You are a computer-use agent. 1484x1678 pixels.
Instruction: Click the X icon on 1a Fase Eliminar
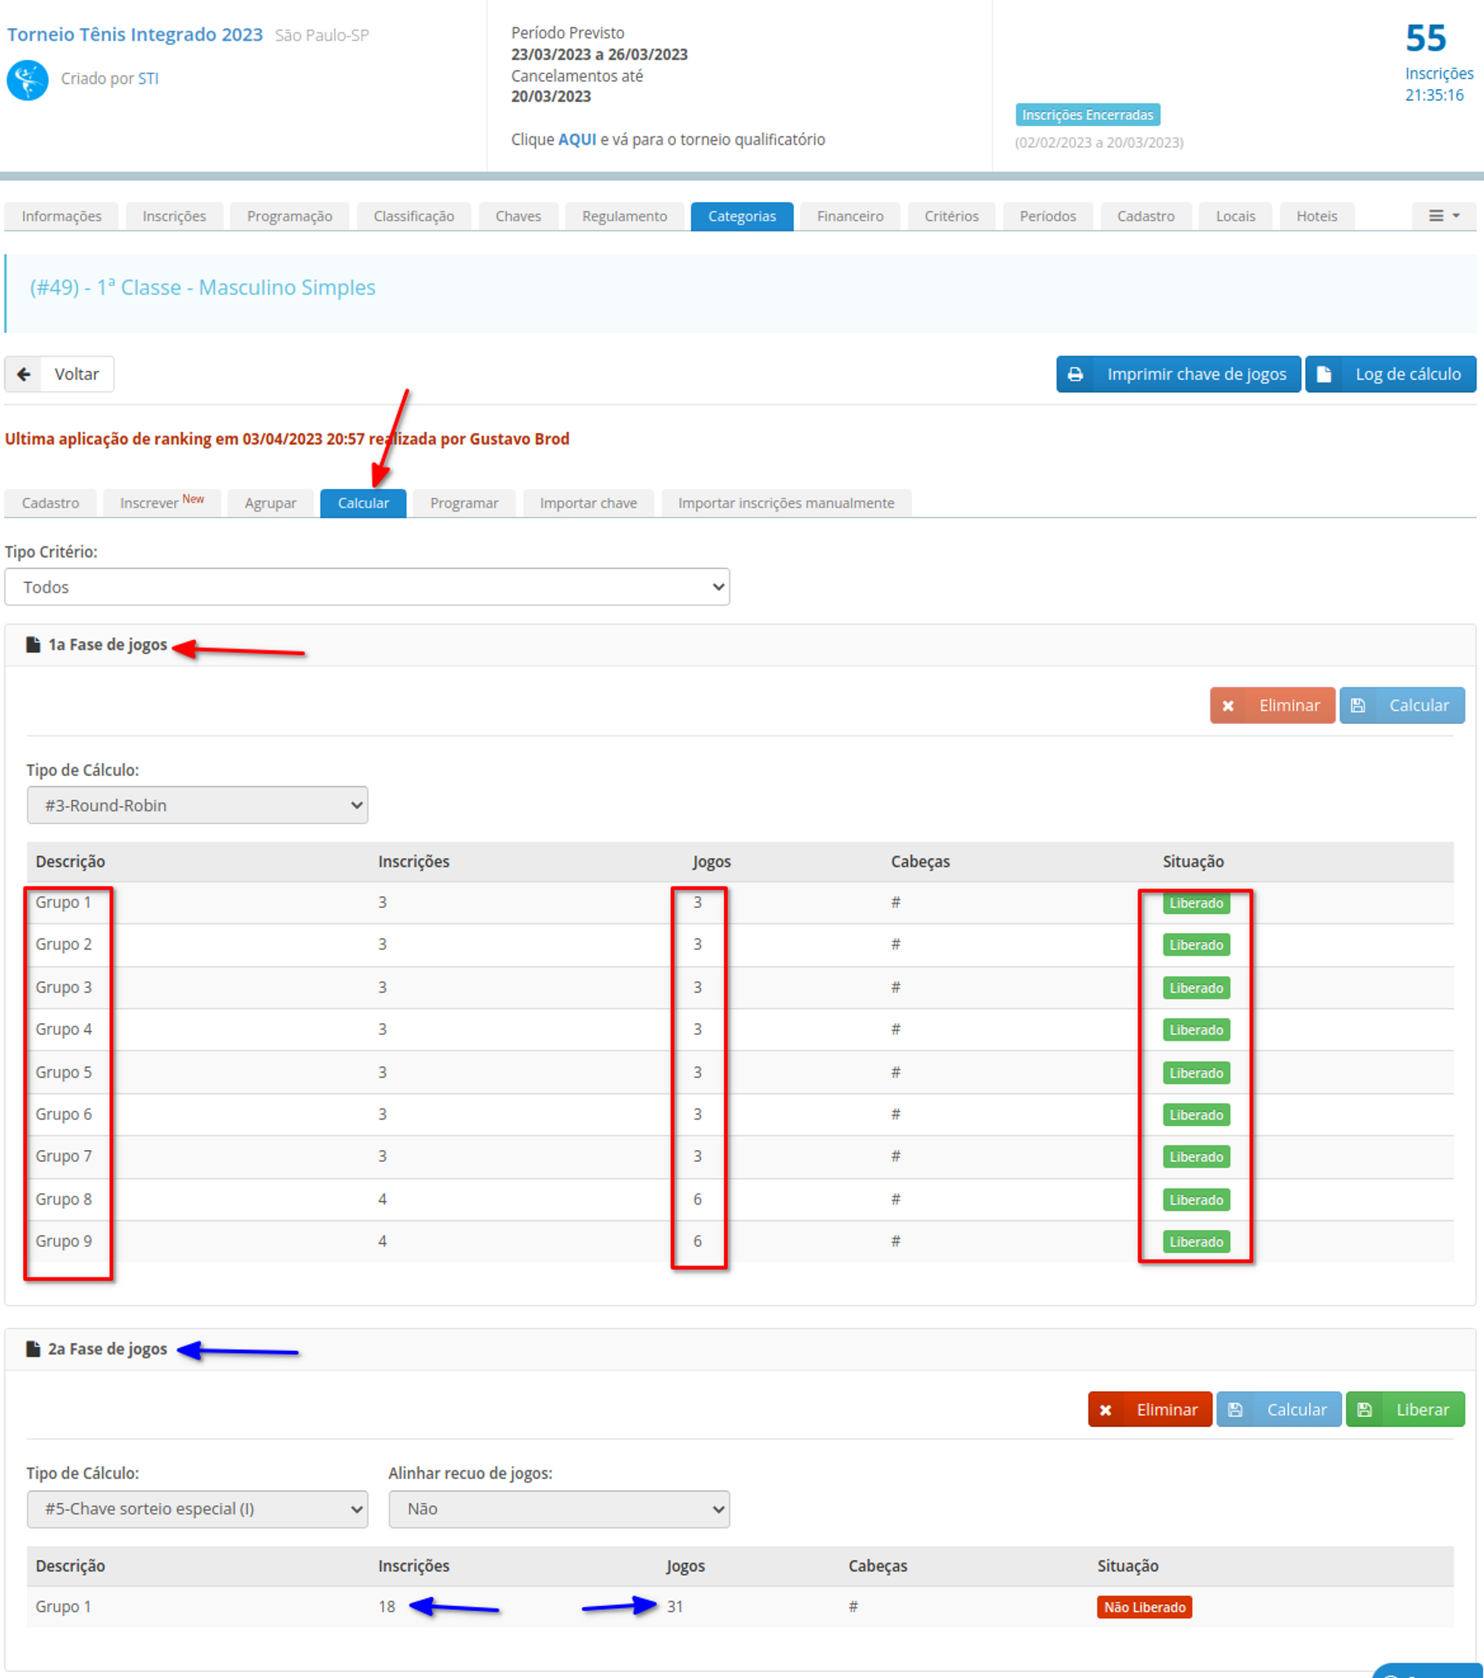[x=1228, y=706]
